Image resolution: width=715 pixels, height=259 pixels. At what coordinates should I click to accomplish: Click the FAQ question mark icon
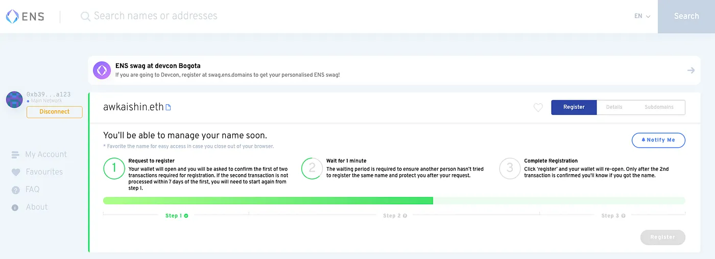click(x=15, y=190)
